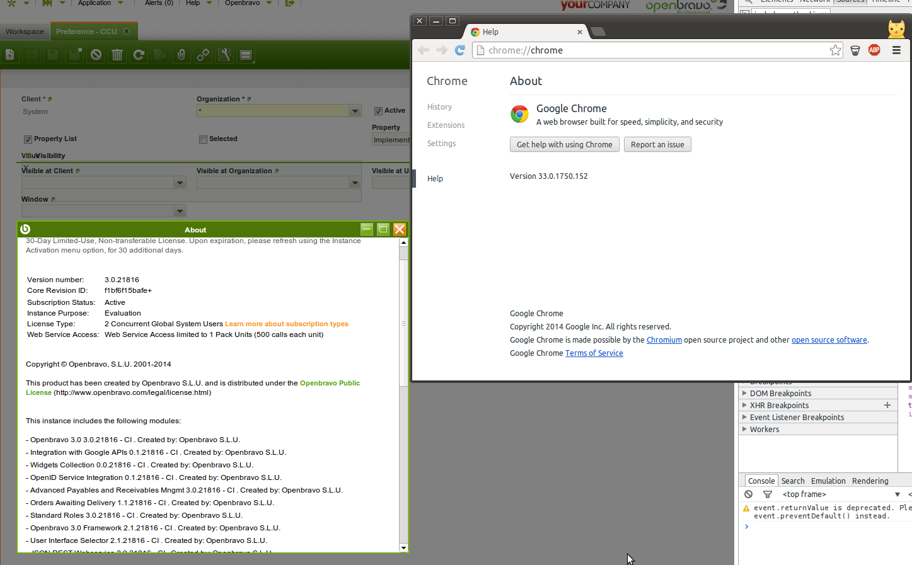
Task: Open the Chrome hamburger menu
Action: click(x=896, y=50)
